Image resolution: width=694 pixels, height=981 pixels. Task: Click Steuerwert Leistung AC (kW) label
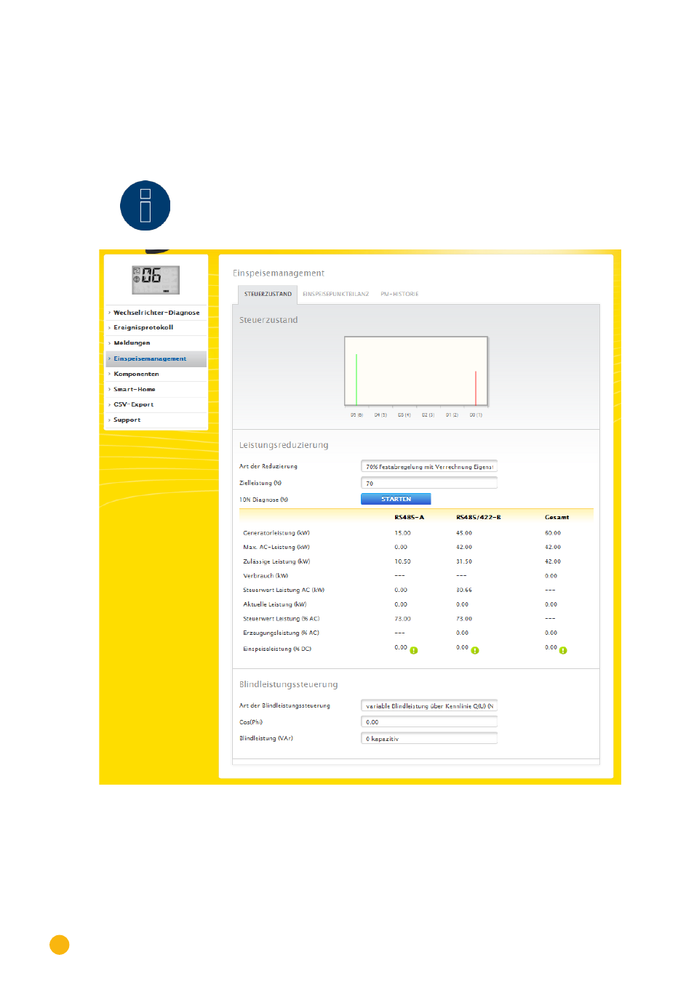pos(284,590)
